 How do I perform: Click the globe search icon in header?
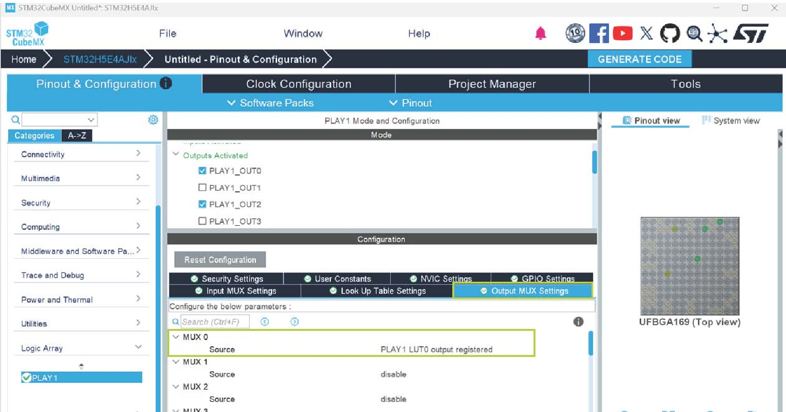(x=694, y=33)
